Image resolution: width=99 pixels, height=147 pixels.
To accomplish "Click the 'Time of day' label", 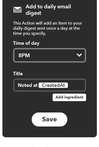I will [x=26, y=43].
